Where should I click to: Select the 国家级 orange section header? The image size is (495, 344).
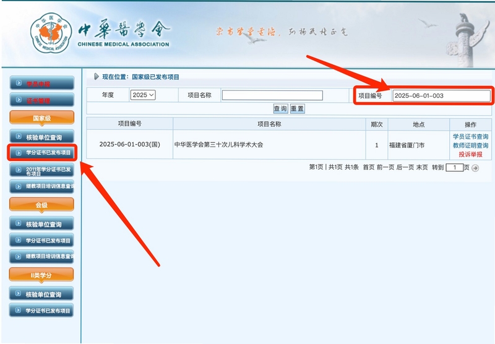[x=42, y=118]
